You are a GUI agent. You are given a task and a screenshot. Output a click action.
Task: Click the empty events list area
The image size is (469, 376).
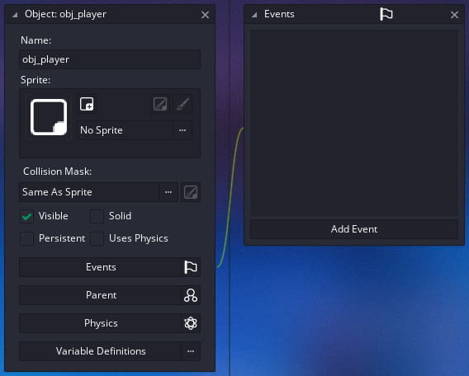click(x=354, y=123)
